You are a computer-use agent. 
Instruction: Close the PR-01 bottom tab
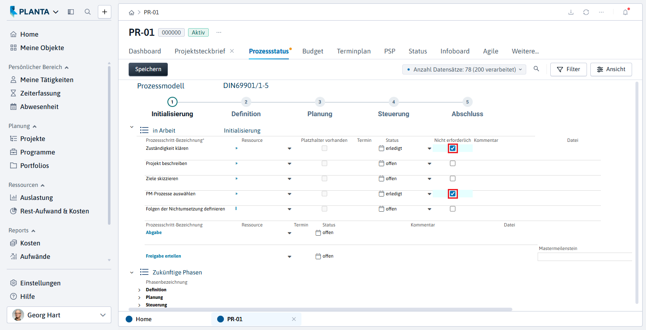pos(294,319)
